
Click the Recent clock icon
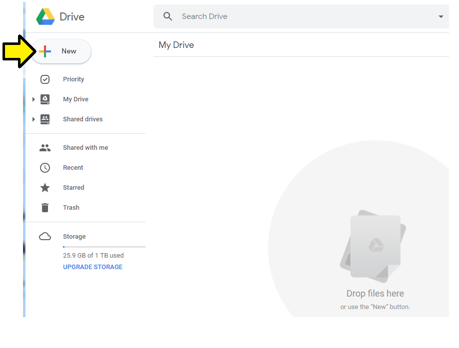[45, 168]
